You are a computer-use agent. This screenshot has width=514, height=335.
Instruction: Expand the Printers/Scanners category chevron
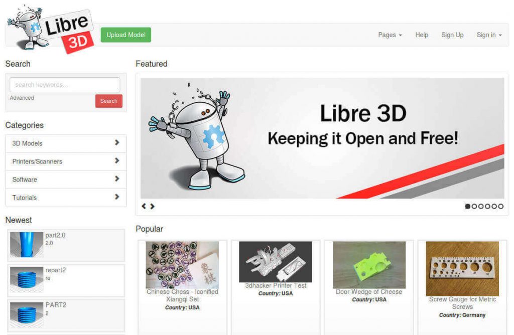pyautogui.click(x=116, y=160)
